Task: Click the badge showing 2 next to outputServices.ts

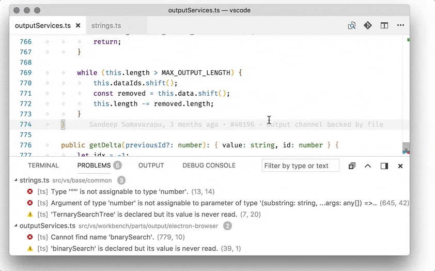Action: pyautogui.click(x=227, y=226)
